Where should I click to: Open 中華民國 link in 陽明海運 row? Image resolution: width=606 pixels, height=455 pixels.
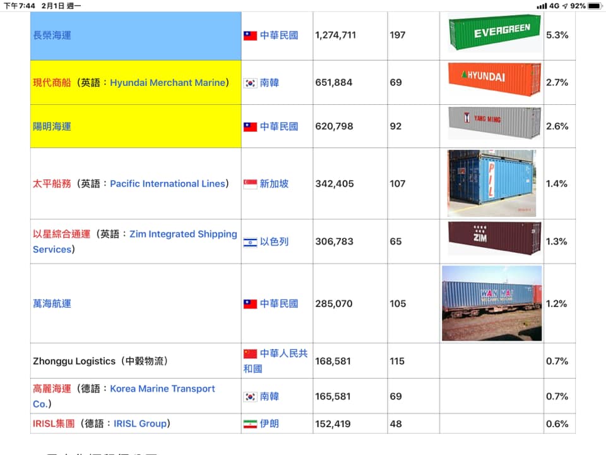point(278,126)
